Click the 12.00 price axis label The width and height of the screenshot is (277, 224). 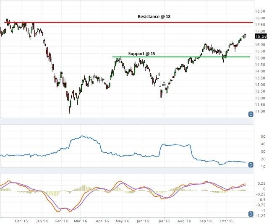point(260,98)
